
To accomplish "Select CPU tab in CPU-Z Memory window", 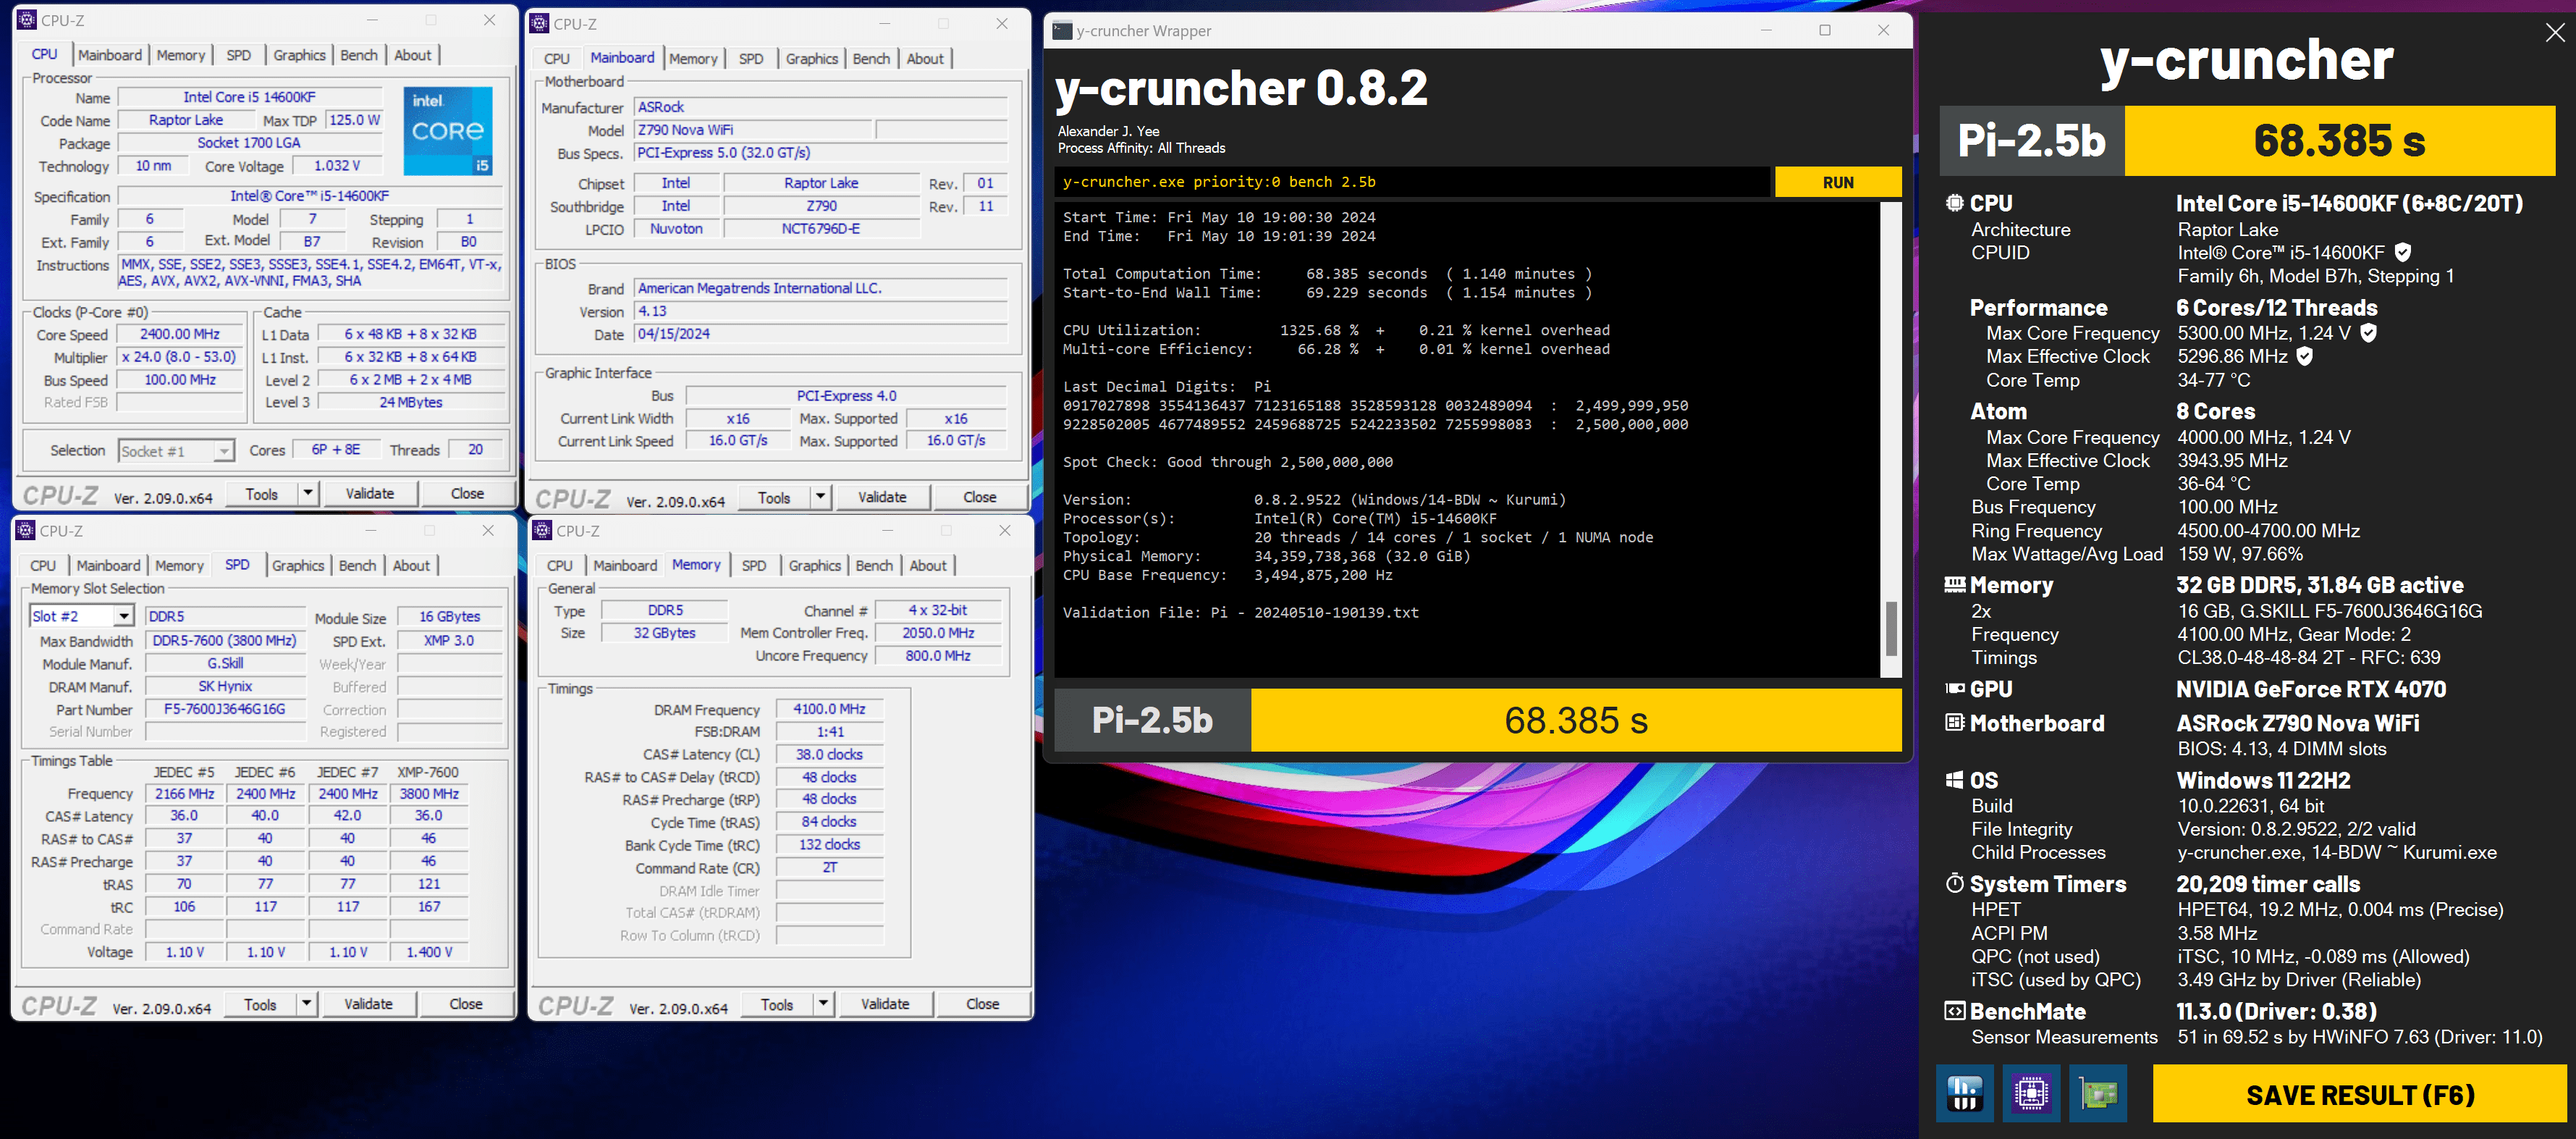I will 560,566.
